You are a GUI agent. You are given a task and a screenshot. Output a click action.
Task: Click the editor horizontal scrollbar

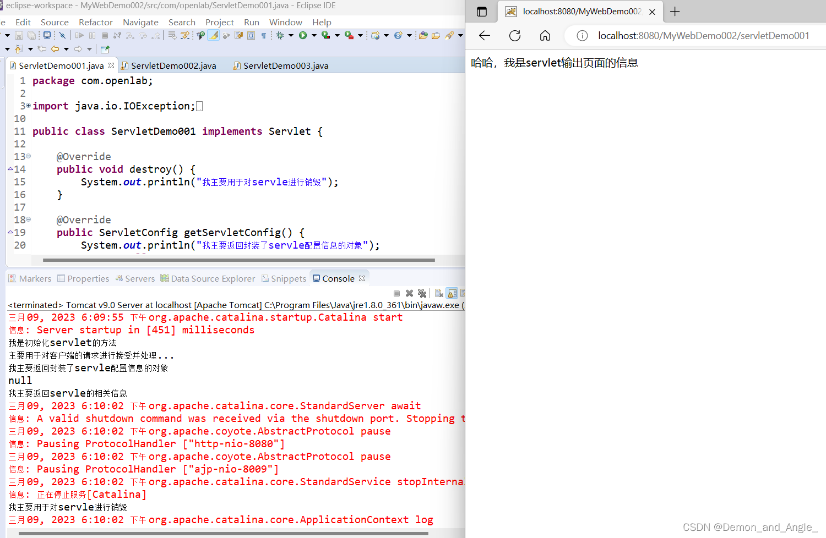239,260
